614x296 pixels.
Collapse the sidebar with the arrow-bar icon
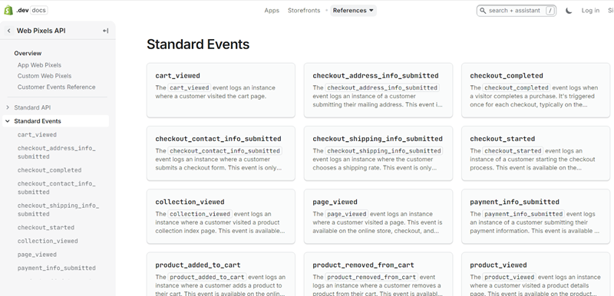click(x=105, y=31)
